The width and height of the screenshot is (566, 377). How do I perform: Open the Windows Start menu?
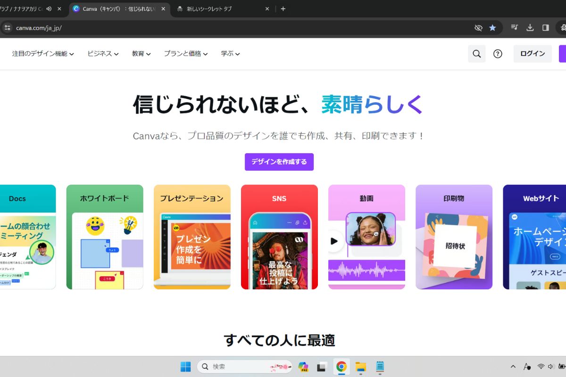click(x=186, y=367)
